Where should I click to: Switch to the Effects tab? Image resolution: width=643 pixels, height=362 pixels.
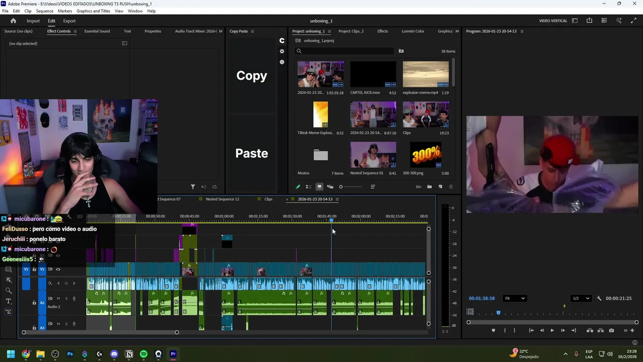[382, 31]
